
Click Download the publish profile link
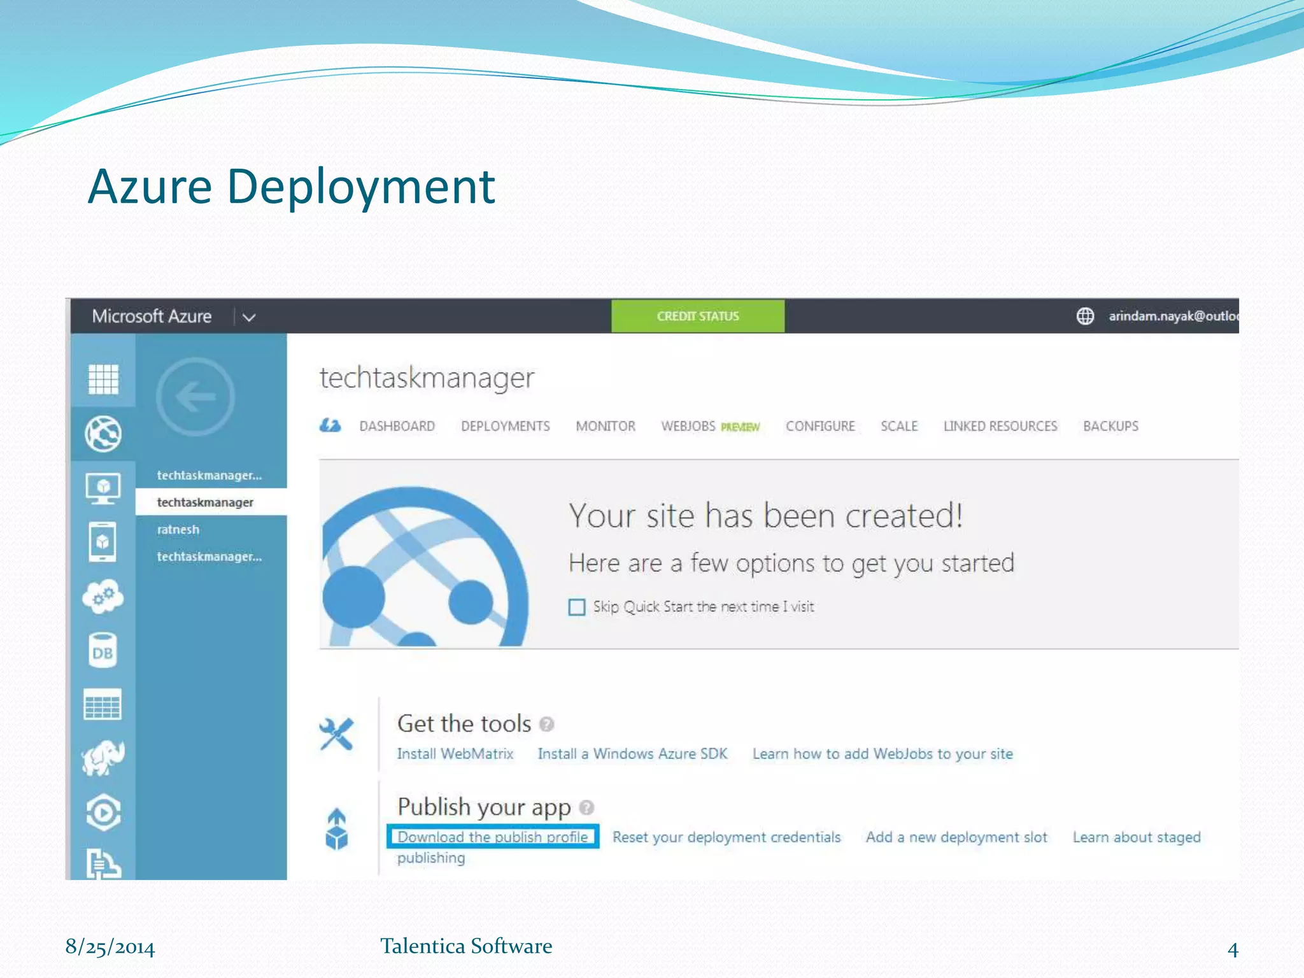pos(493,837)
